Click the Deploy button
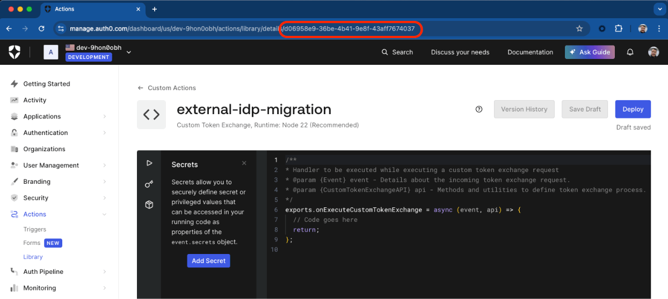This screenshot has height=299, width=668. click(x=633, y=109)
